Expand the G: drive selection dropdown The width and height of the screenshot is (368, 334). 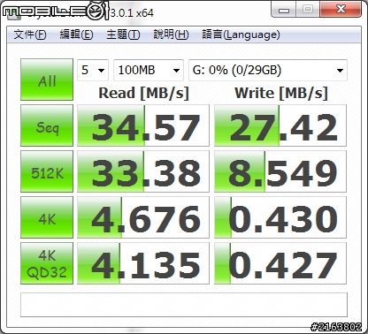[268, 70]
